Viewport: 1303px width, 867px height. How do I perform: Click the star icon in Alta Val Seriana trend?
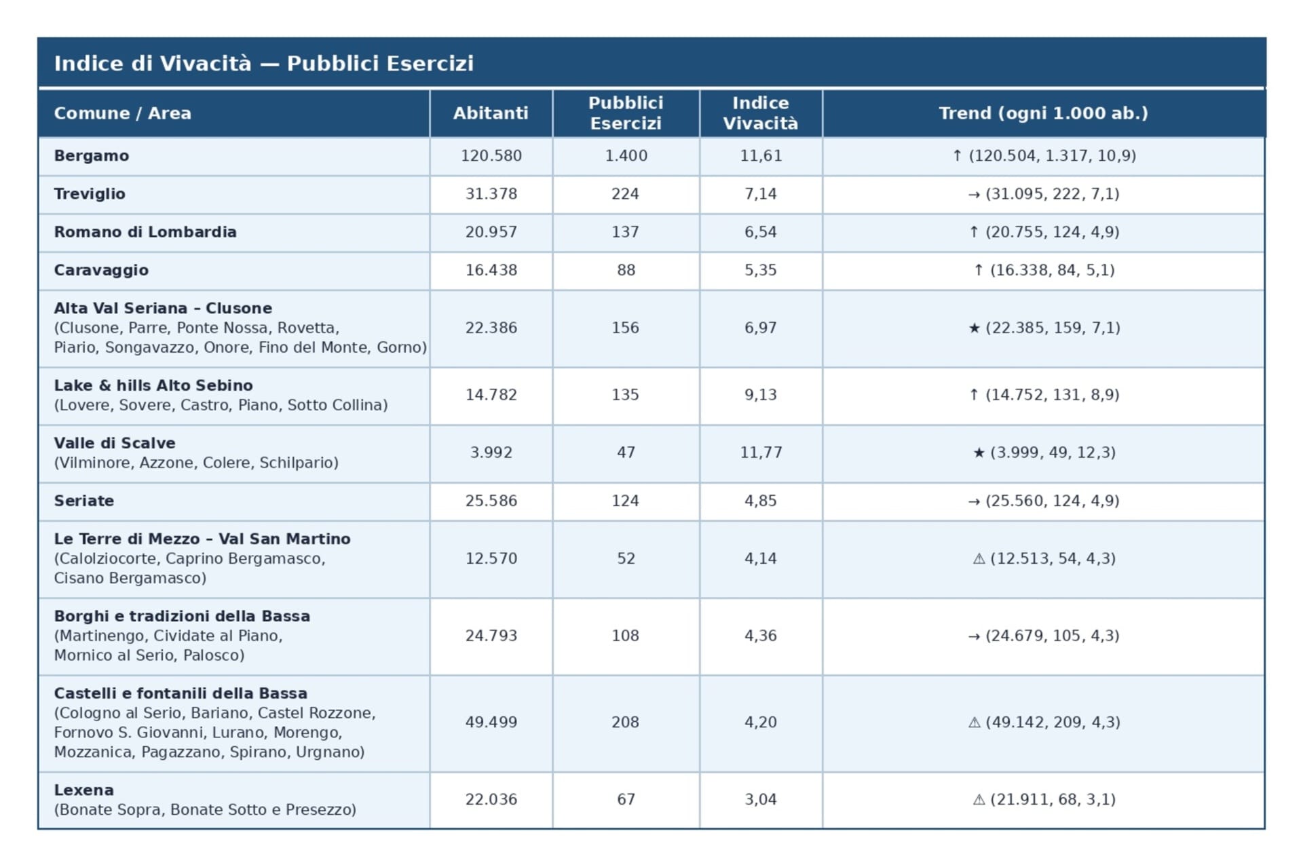pos(975,328)
